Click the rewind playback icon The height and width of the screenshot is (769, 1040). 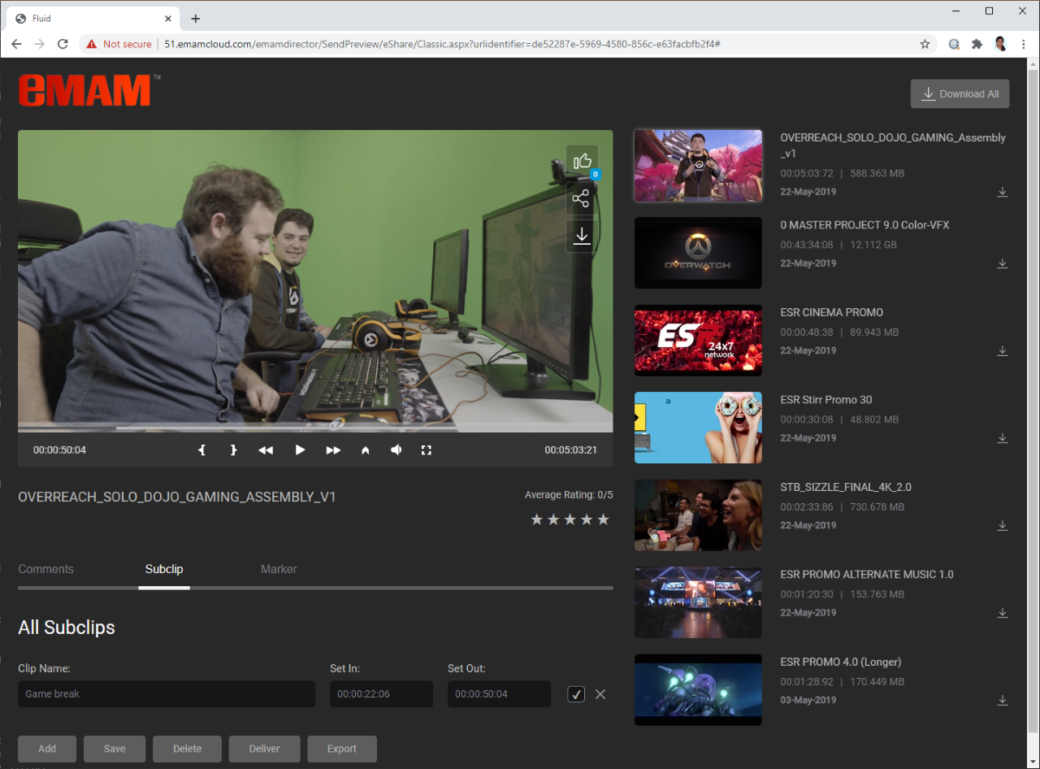(x=266, y=449)
